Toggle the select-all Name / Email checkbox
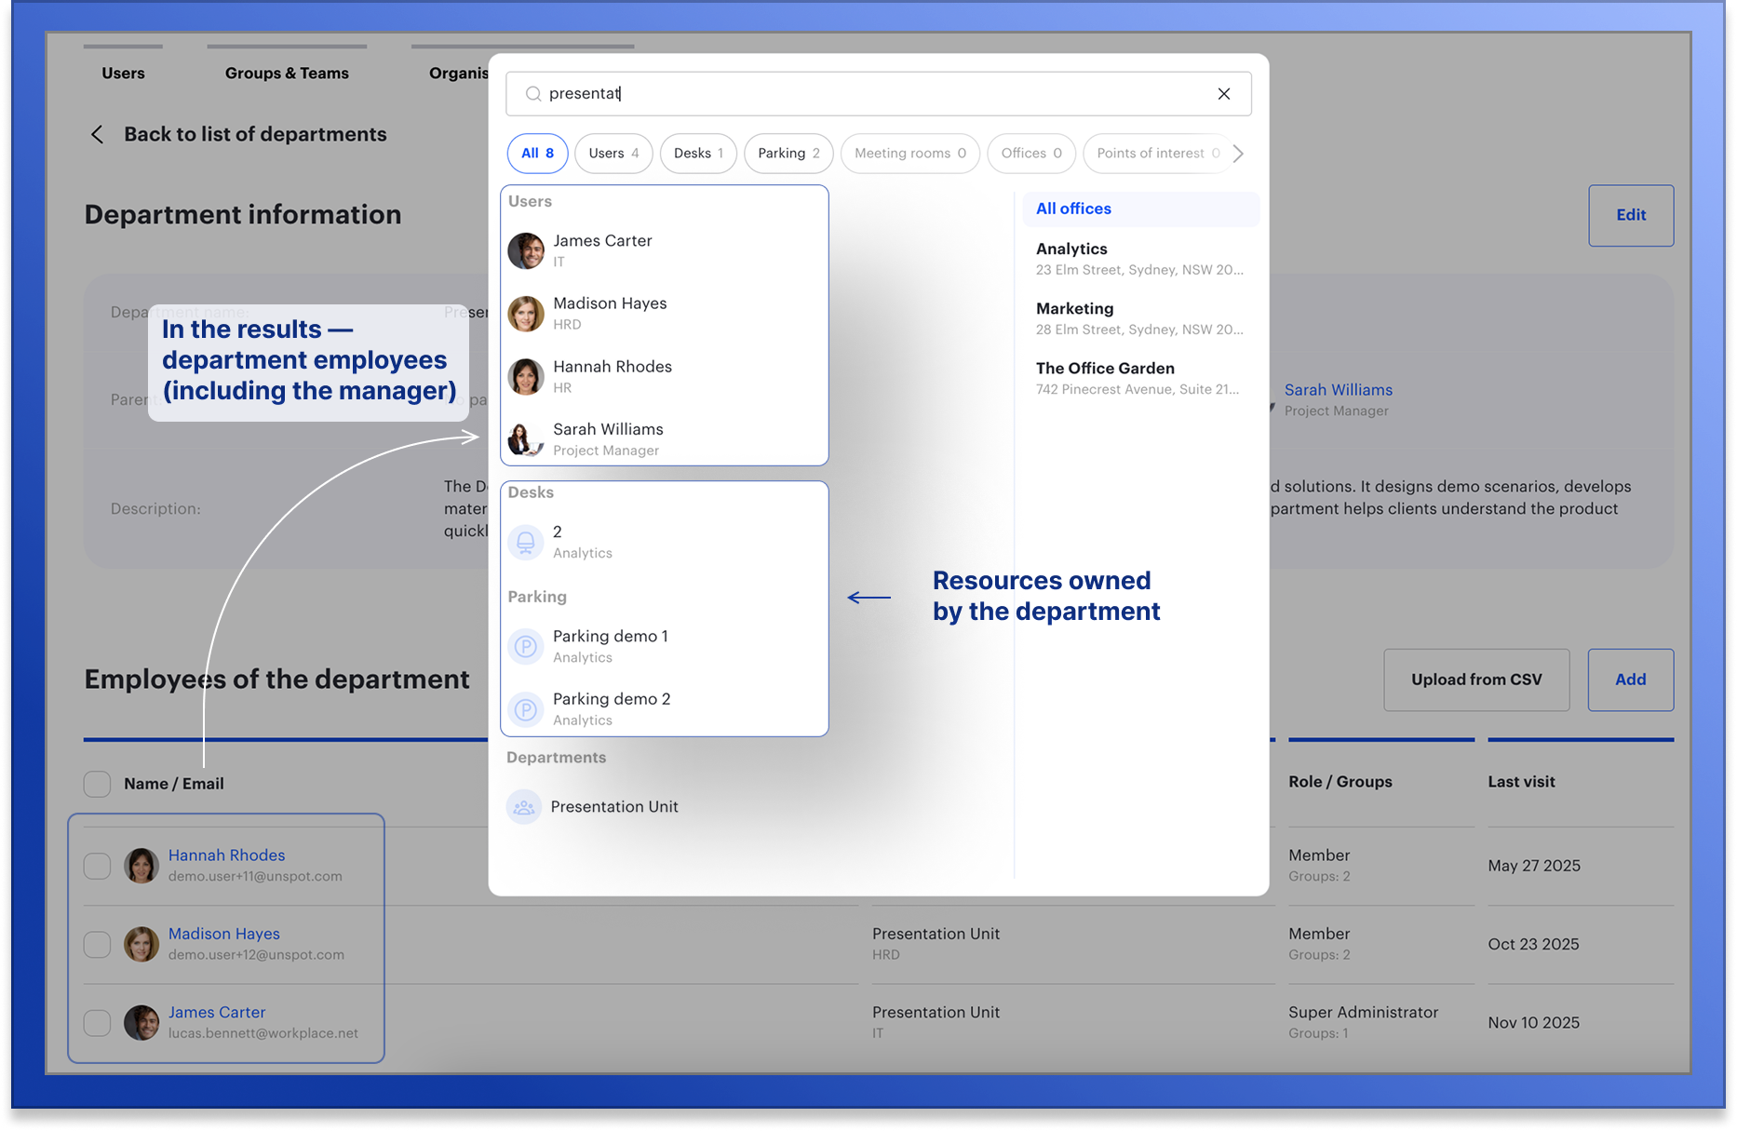Image resolution: width=1737 pixels, height=1131 pixels. (98, 784)
